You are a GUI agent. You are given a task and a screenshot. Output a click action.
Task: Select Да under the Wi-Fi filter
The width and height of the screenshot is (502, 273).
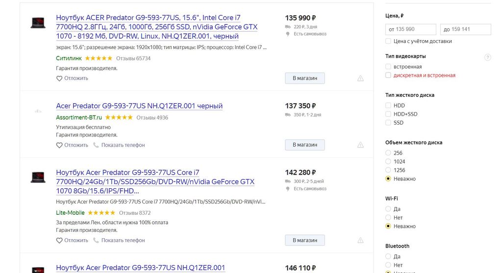pyautogui.click(x=389, y=209)
